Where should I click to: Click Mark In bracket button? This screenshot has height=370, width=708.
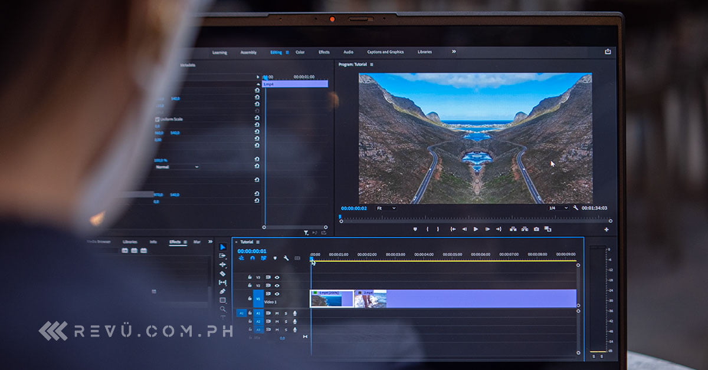(x=427, y=229)
